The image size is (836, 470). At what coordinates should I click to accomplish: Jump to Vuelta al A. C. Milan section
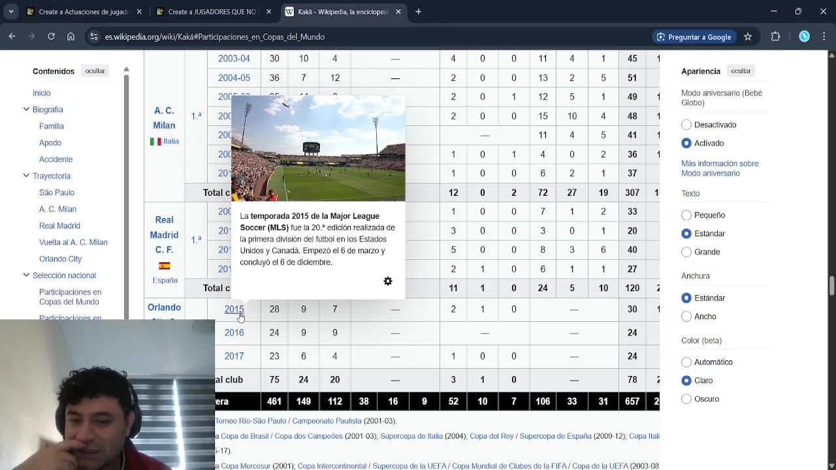(73, 242)
